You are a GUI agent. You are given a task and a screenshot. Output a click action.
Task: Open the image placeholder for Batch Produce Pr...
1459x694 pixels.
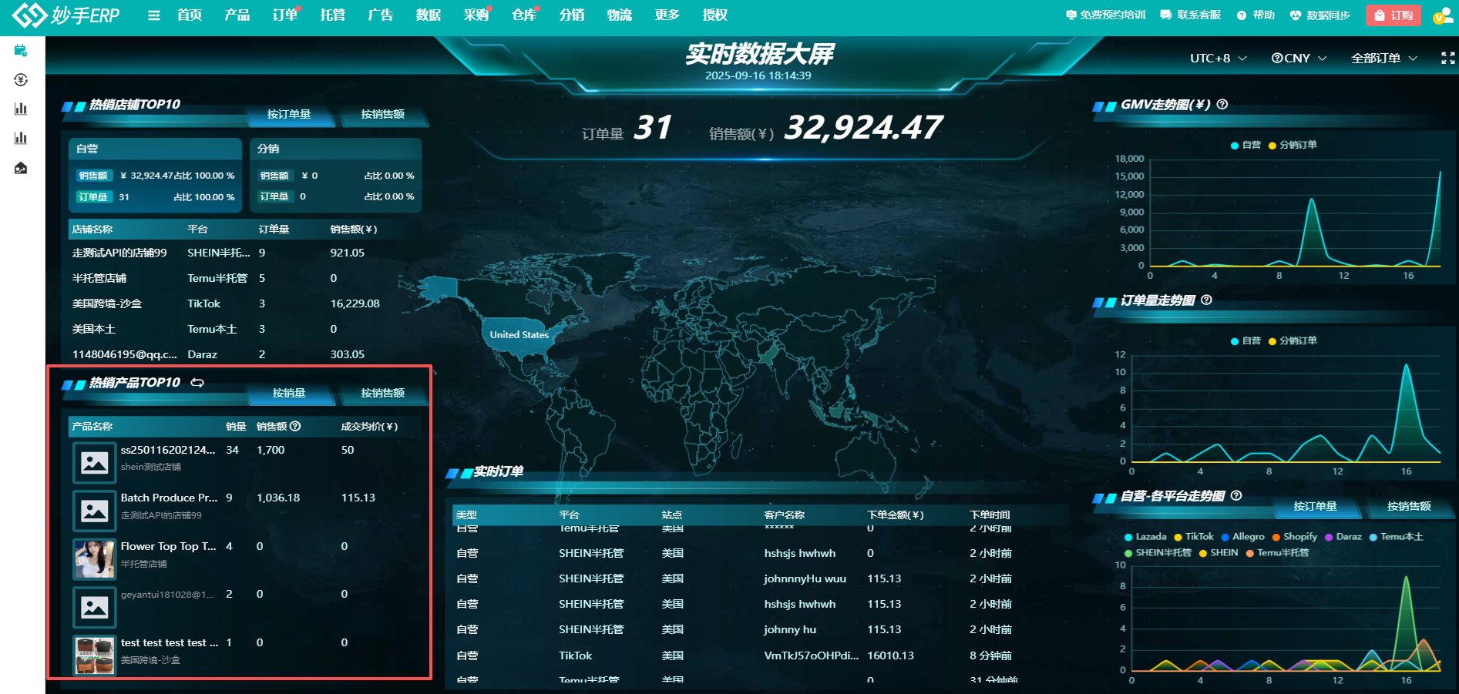(x=95, y=510)
